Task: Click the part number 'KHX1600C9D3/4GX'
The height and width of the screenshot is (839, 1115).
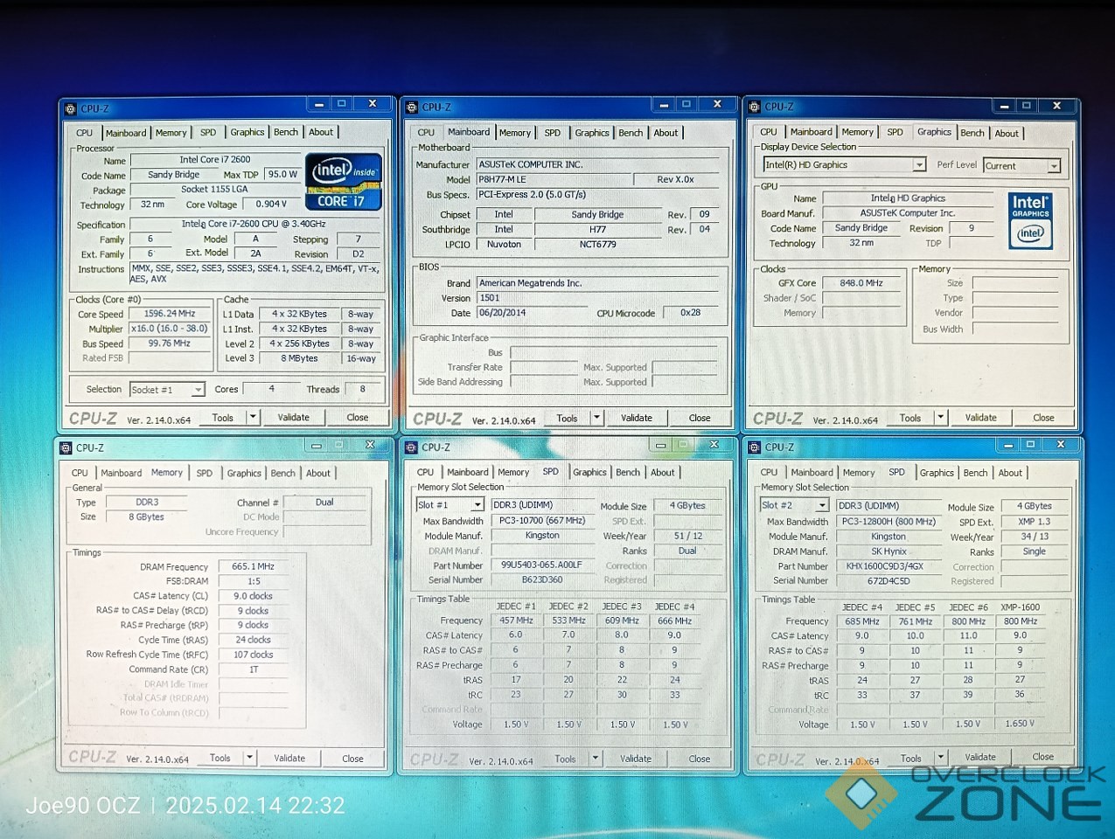Action: coord(885,565)
